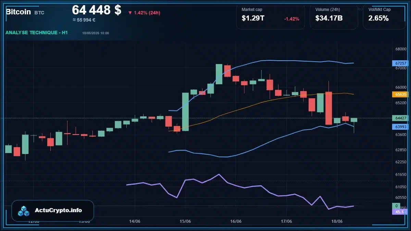Click the ANALYSE TECHNIQUE - H1 heading

pyautogui.click(x=37, y=33)
